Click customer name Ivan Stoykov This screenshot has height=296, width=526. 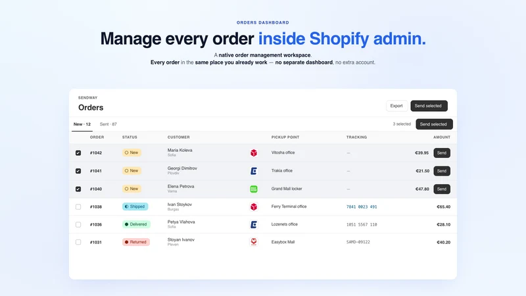[179, 205]
